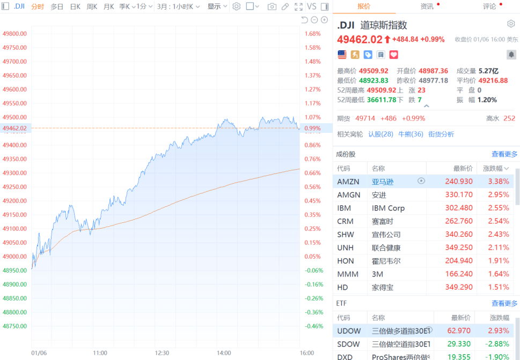
Task: Click the price alert bell icon
Action: [x=511, y=55]
